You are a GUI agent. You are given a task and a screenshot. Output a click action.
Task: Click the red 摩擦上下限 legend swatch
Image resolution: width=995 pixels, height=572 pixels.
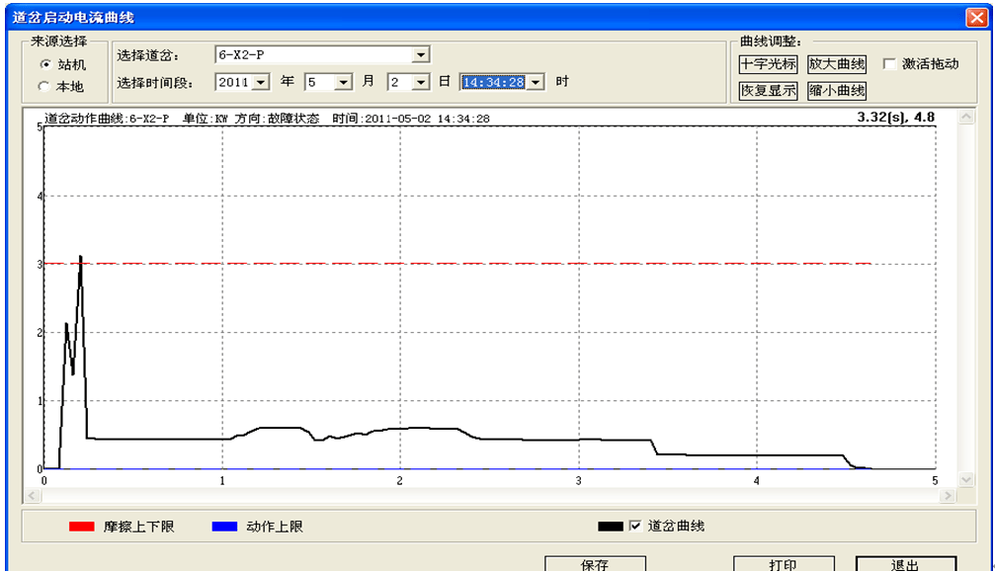pos(80,528)
